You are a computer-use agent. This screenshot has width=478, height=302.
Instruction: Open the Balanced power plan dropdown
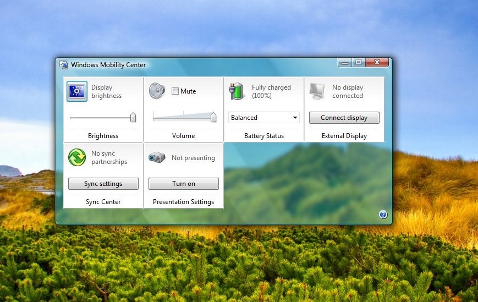[x=264, y=118]
